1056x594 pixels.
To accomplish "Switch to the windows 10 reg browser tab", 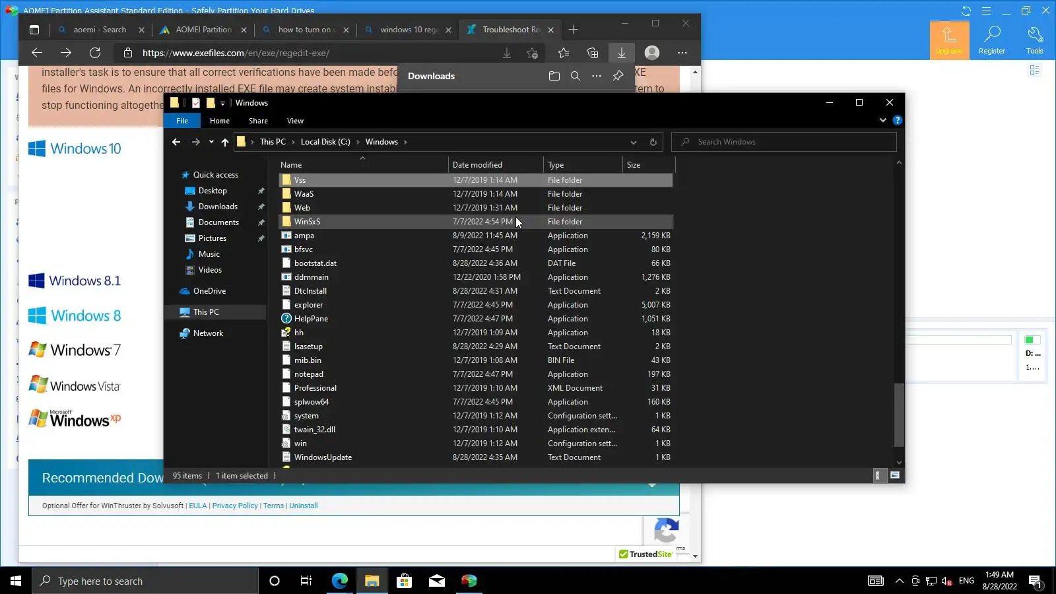I will [x=409, y=30].
